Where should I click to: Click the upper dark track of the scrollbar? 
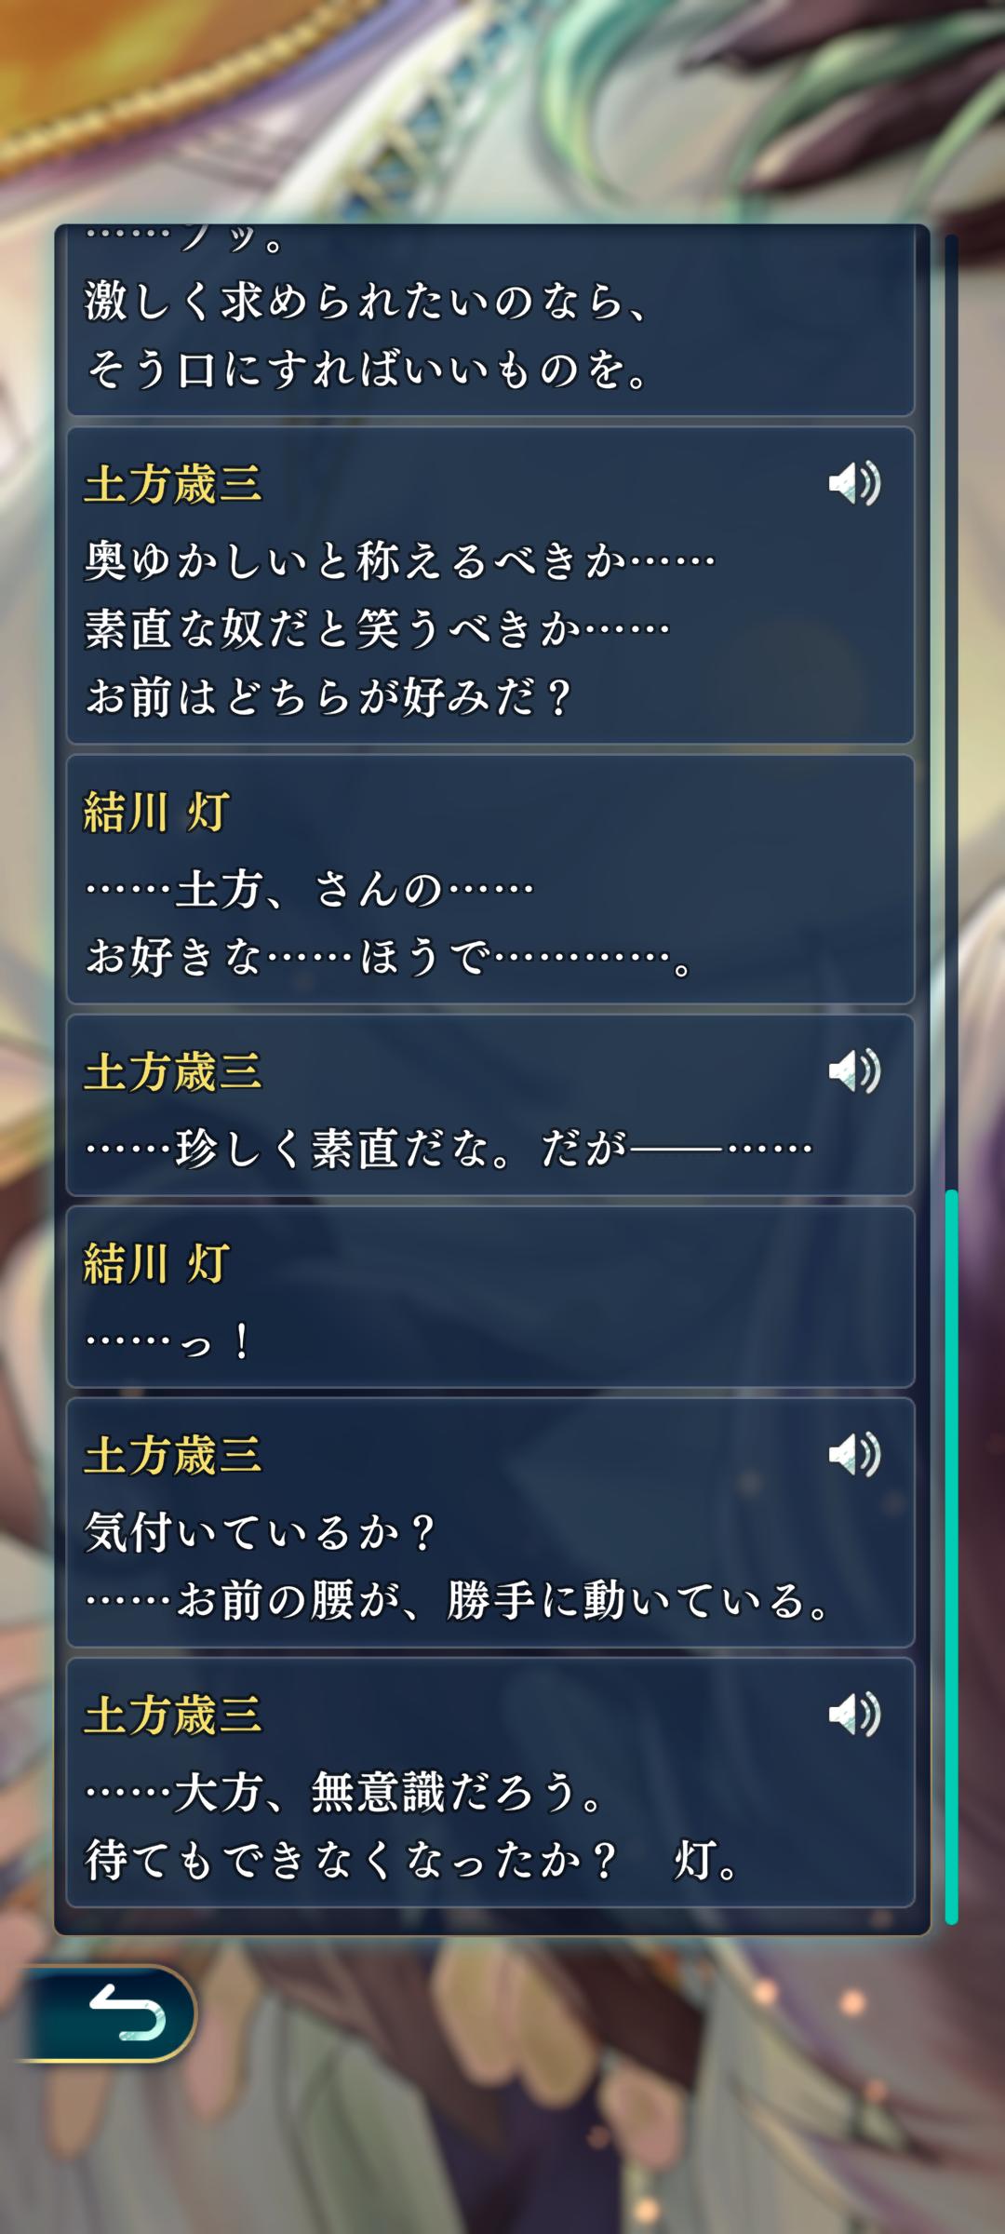click(951, 712)
